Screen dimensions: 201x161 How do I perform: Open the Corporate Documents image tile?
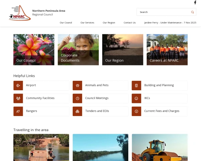pyautogui.click(x=78, y=50)
